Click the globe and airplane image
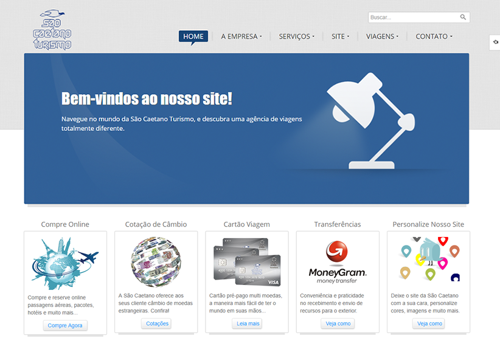Screen dimensions: 500x347 (65, 261)
